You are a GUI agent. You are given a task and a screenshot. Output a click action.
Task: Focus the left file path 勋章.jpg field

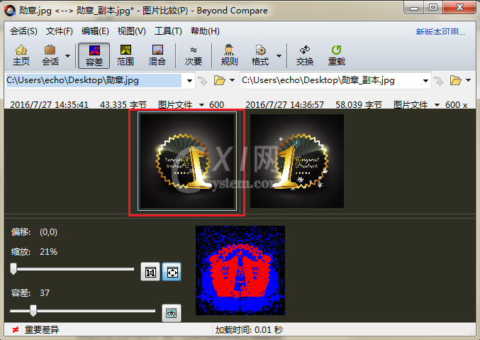pyautogui.click(x=94, y=80)
